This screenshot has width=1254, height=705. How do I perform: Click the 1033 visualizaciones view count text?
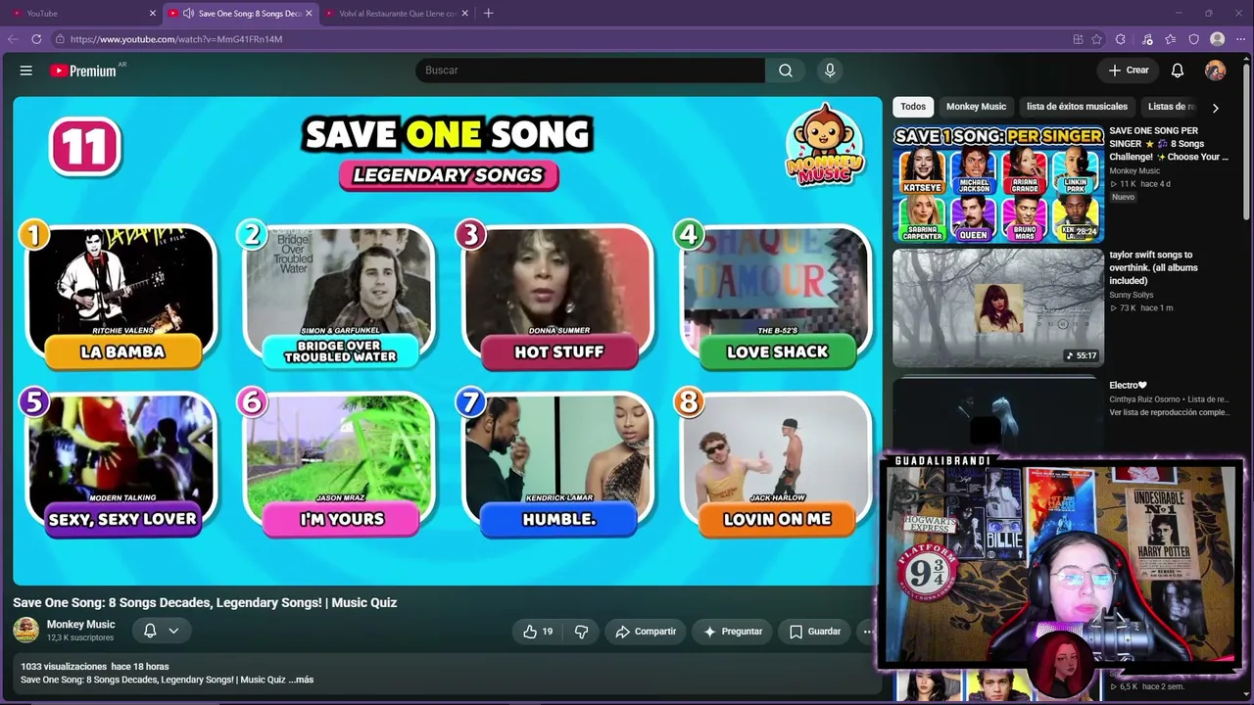click(x=64, y=667)
